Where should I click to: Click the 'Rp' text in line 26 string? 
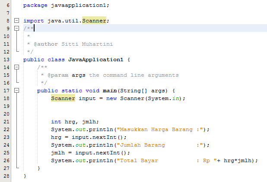207,161
